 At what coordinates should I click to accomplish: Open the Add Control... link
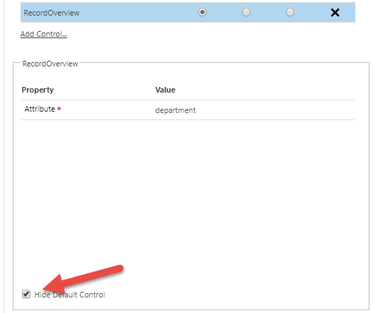44,34
